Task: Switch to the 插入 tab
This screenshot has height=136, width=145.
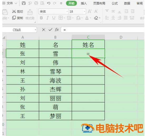Action: point(84,3)
